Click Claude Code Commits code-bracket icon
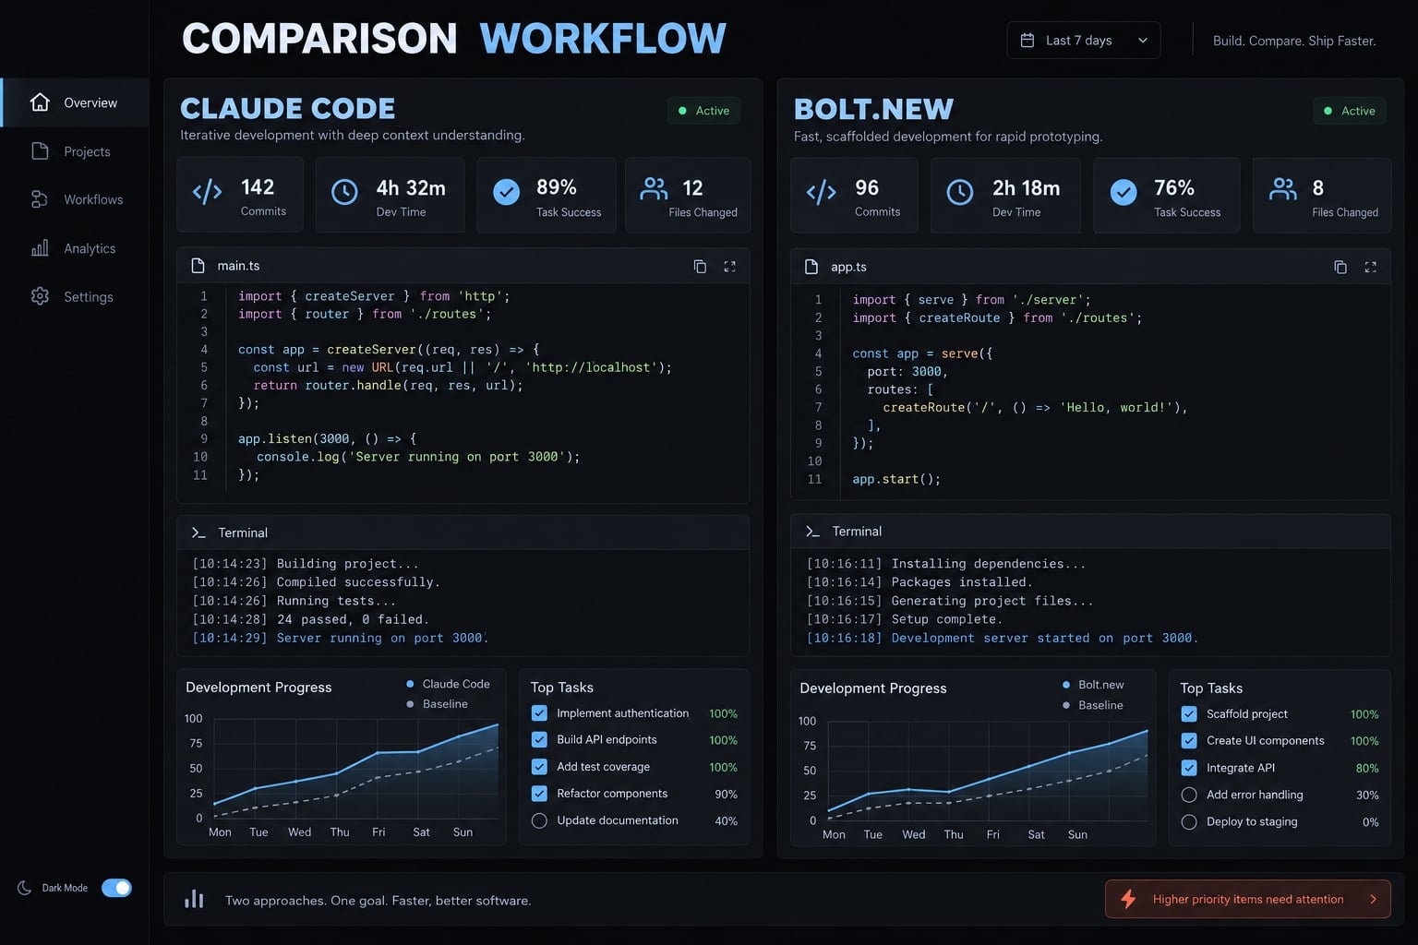This screenshot has width=1418, height=945. click(207, 192)
